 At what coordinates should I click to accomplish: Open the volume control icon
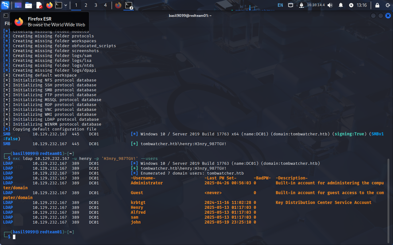click(330, 5)
